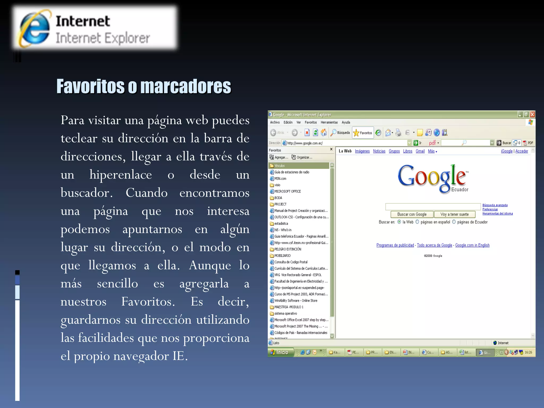
Task: Open the Inicio start button
Action: (280, 352)
